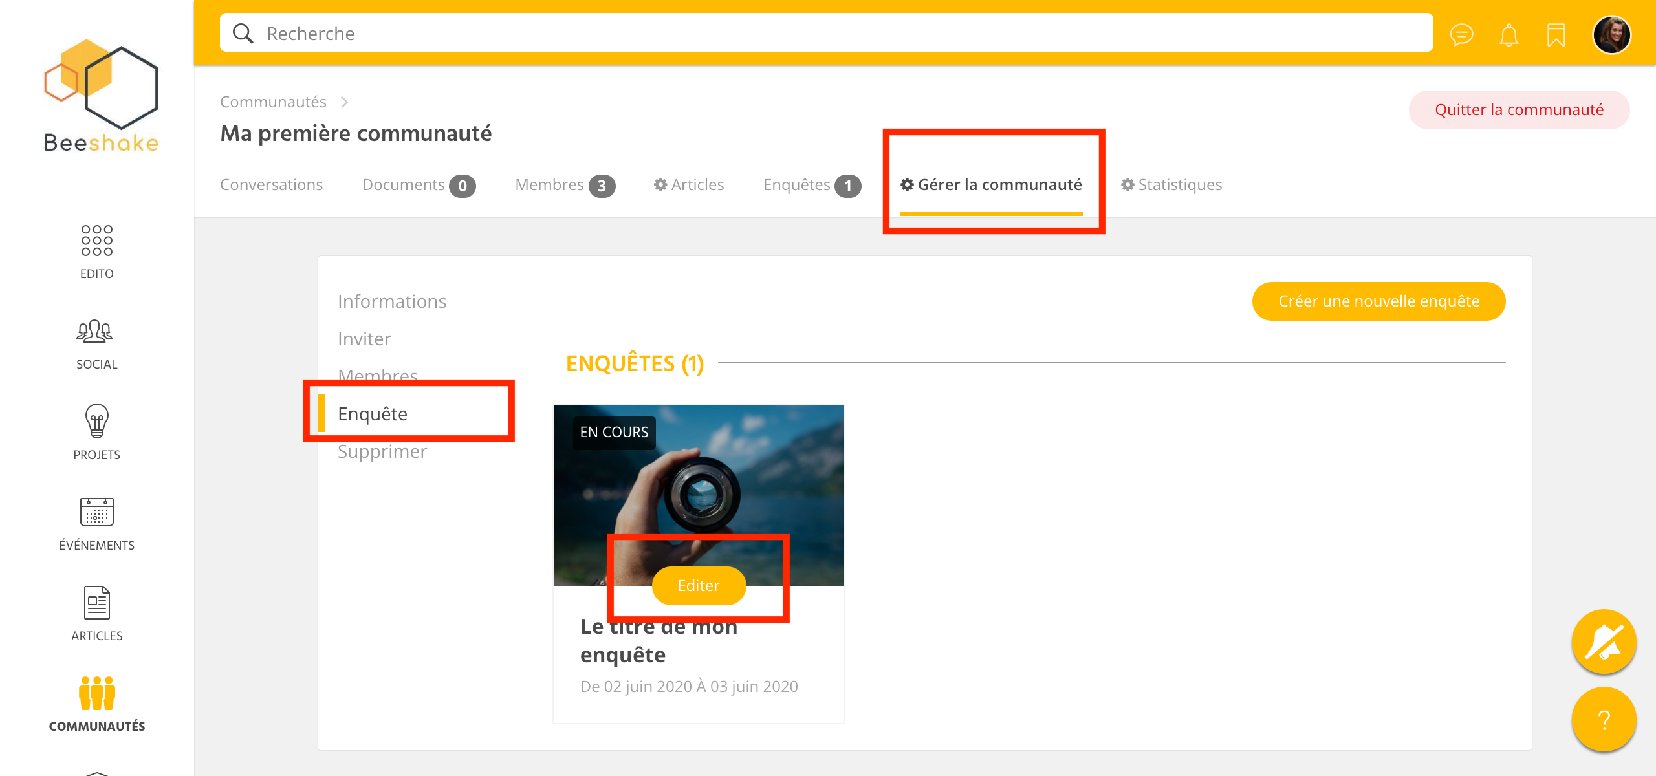Click Créer une nouvelle enquête button
This screenshot has width=1656, height=776.
pyautogui.click(x=1378, y=301)
